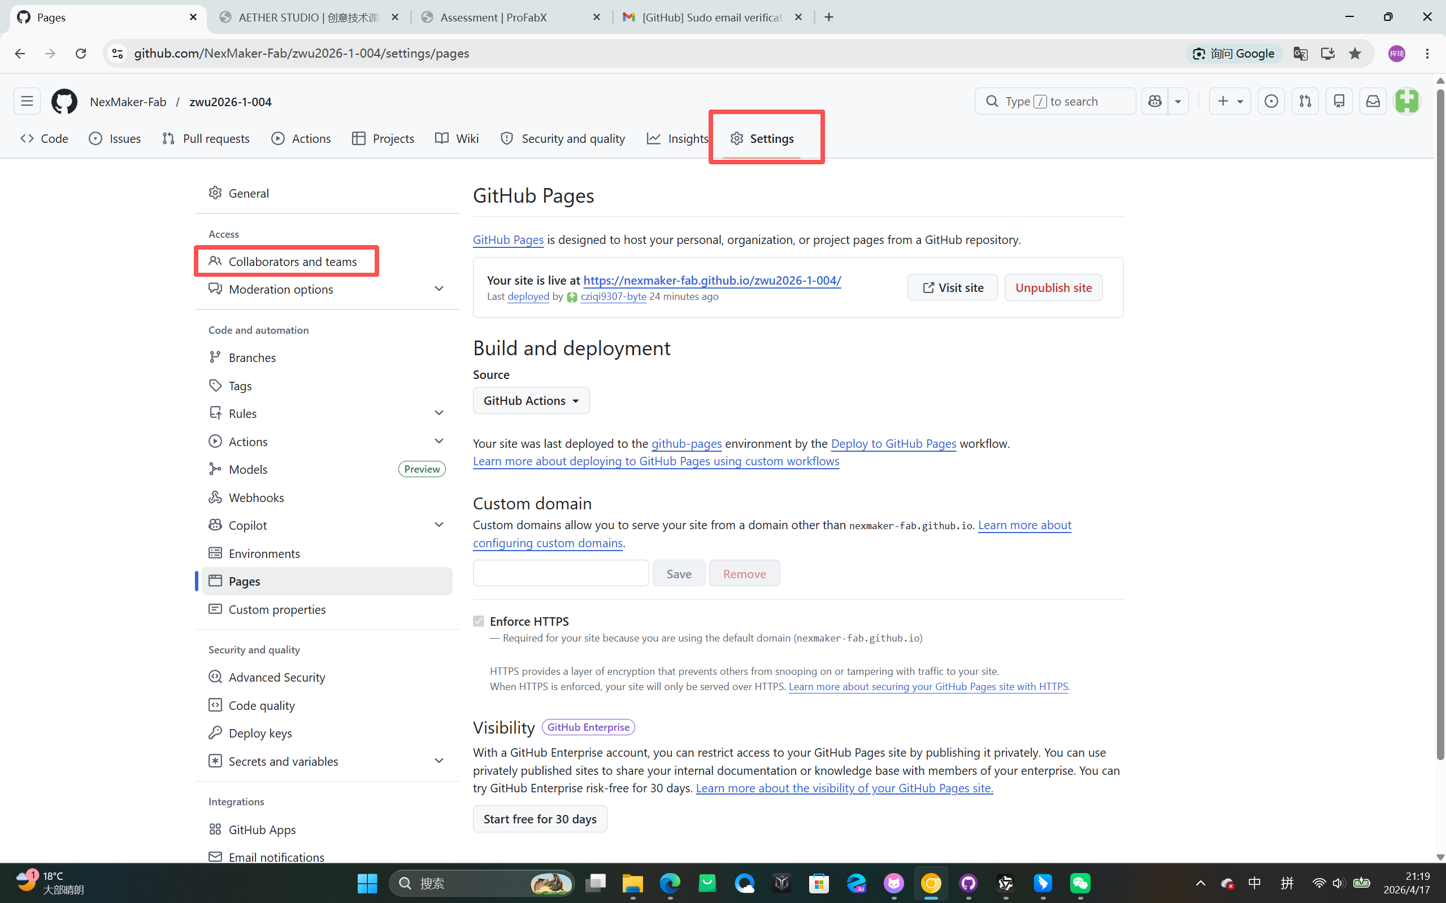The image size is (1446, 903).
Task: Open Models settings in sidebar
Action: [327, 469]
